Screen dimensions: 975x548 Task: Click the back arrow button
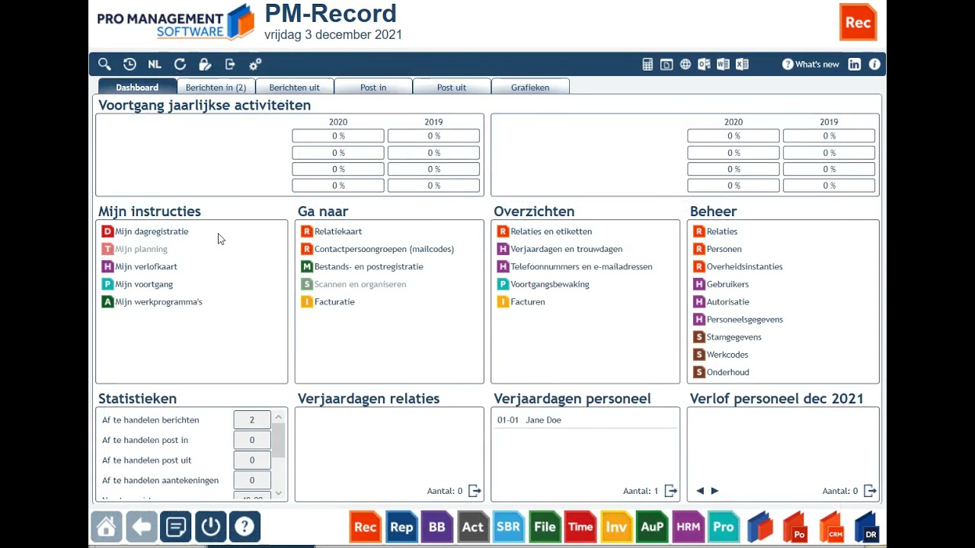pos(141,527)
